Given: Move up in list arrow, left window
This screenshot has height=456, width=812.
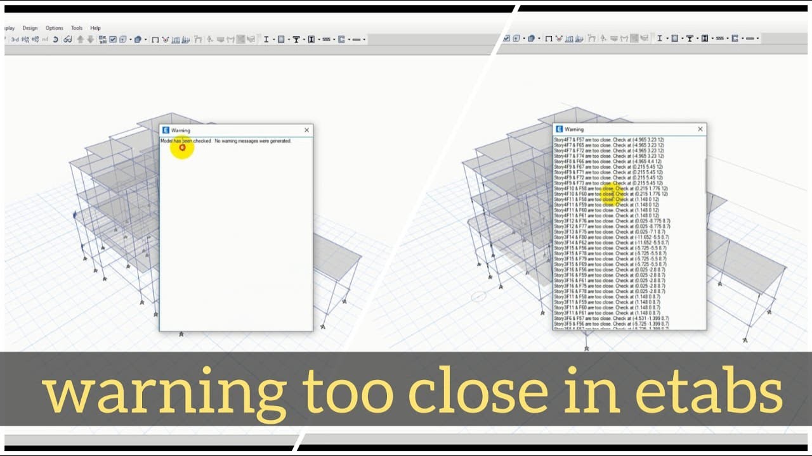Looking at the screenshot, I should (x=81, y=39).
